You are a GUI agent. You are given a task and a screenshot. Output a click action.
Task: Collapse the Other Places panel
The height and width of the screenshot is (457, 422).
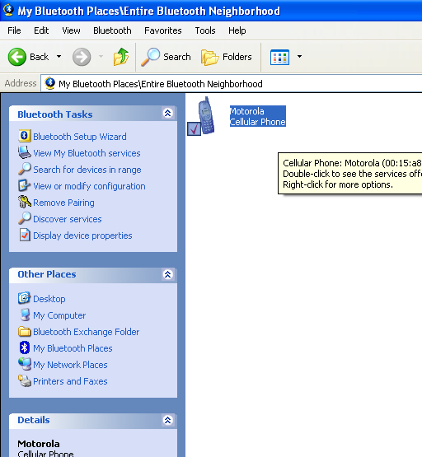(x=167, y=274)
